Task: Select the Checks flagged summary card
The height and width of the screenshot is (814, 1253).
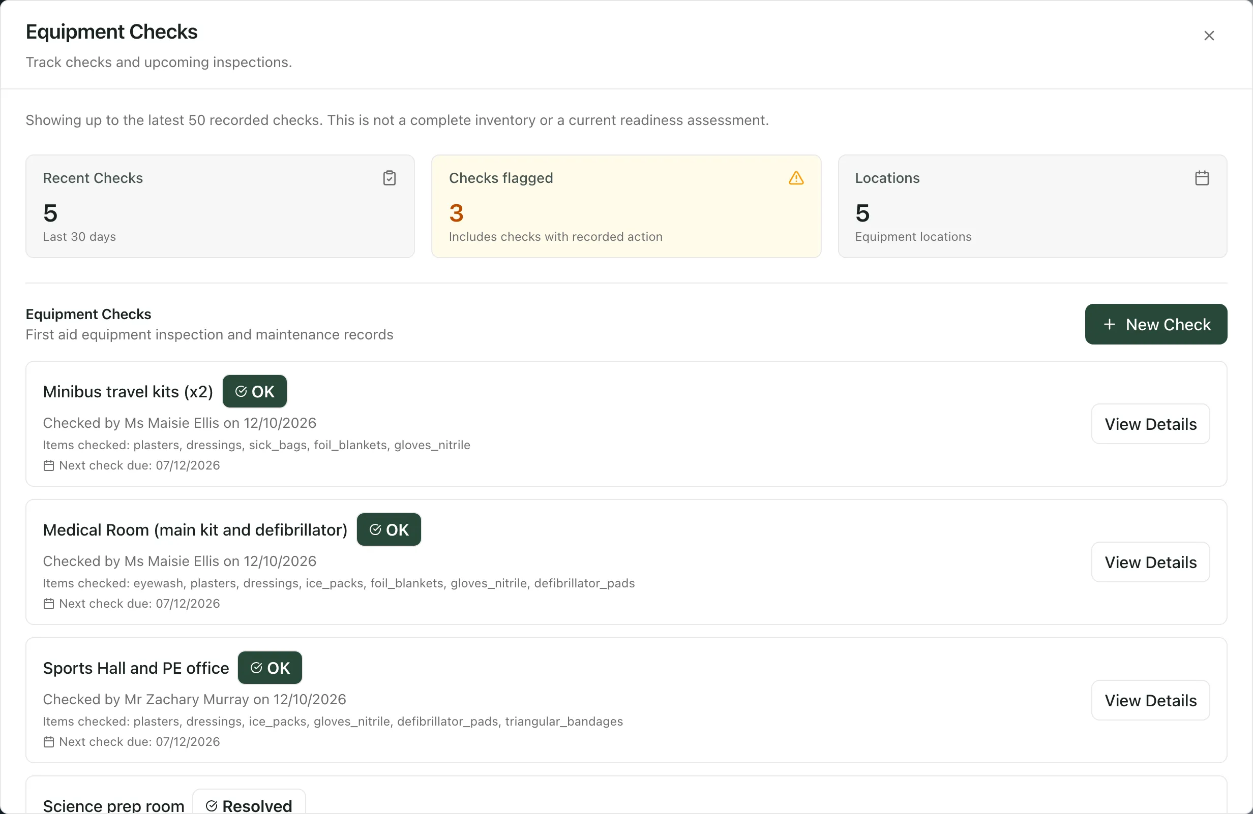Action: click(626, 206)
